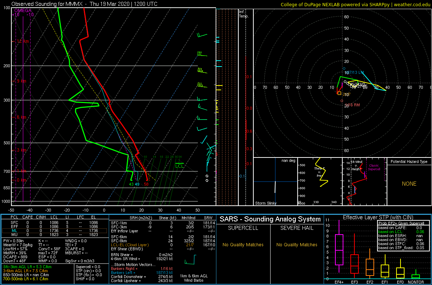
Task: Click the 'ConvT = 58F' value
Action: [49, 249]
